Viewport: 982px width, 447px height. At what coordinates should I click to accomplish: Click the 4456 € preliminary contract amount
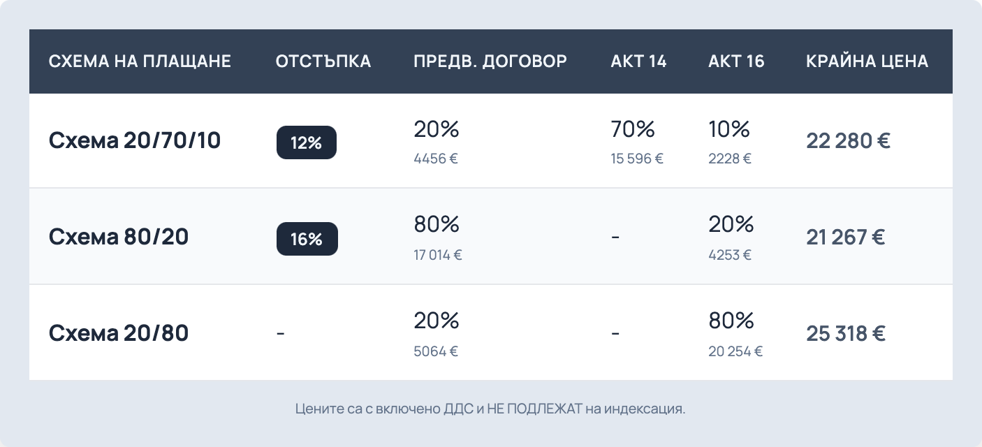[436, 159]
